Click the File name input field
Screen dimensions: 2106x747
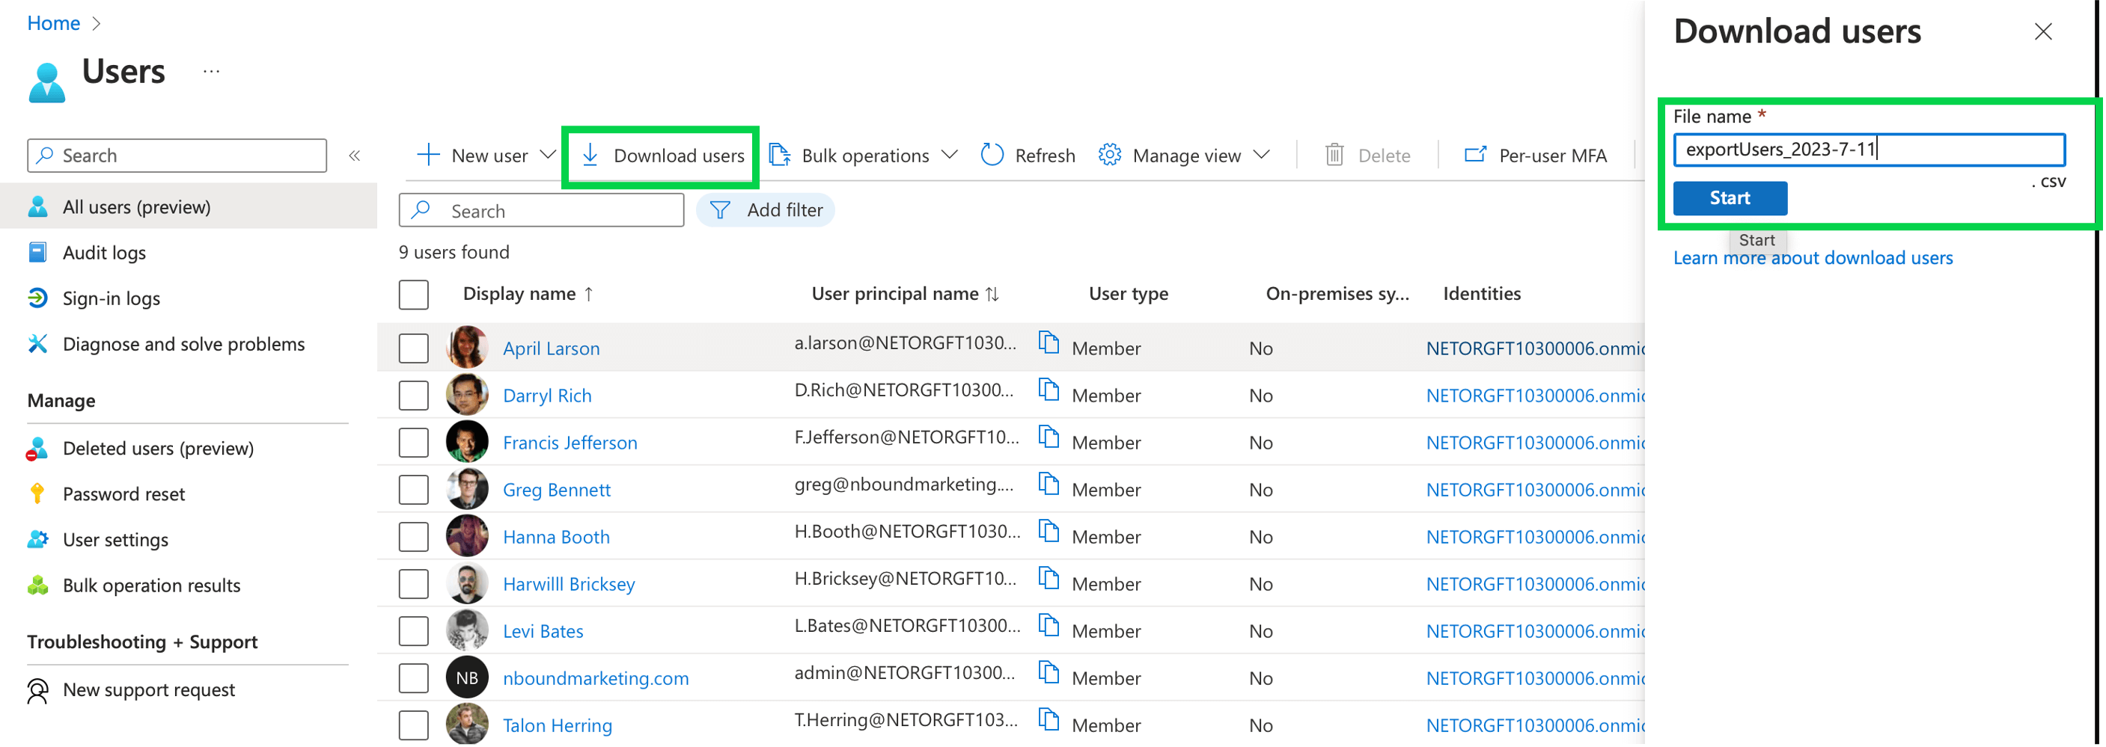point(1870,150)
